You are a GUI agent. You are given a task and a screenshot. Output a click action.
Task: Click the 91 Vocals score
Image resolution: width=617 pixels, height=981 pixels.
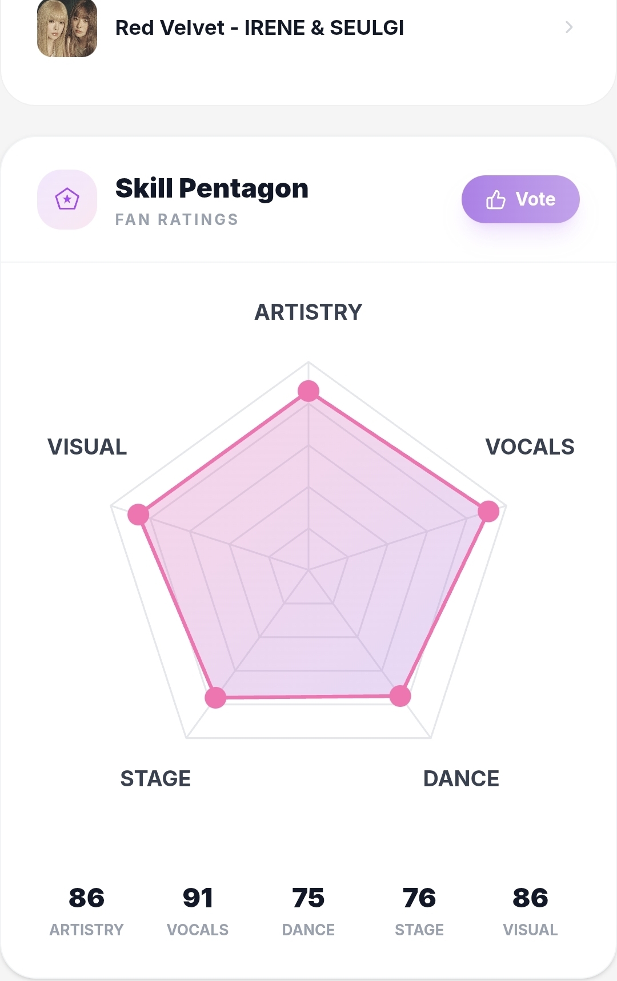(198, 898)
